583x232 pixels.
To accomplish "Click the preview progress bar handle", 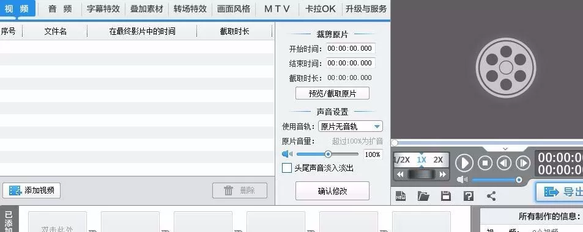I will coord(395,143).
